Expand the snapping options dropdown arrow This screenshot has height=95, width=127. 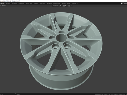[67, 6]
